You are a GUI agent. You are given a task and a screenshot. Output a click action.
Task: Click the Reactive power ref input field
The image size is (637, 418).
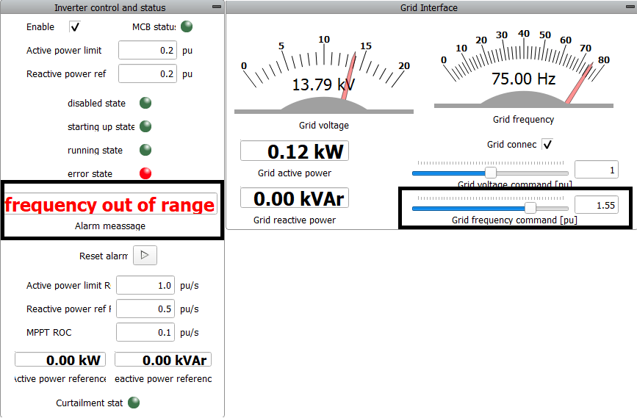[148, 74]
